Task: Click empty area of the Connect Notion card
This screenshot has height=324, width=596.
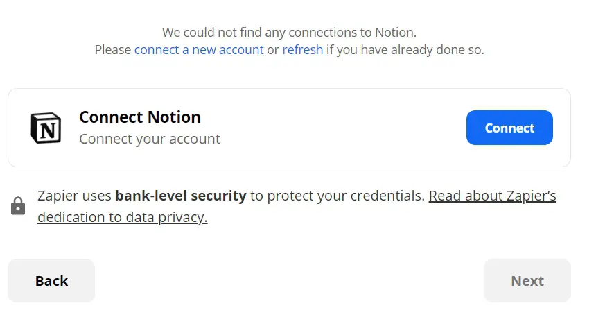Action: [x=342, y=128]
